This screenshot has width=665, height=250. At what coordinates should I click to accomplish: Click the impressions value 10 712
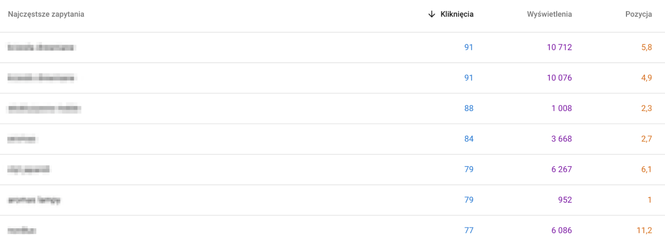tap(559, 47)
